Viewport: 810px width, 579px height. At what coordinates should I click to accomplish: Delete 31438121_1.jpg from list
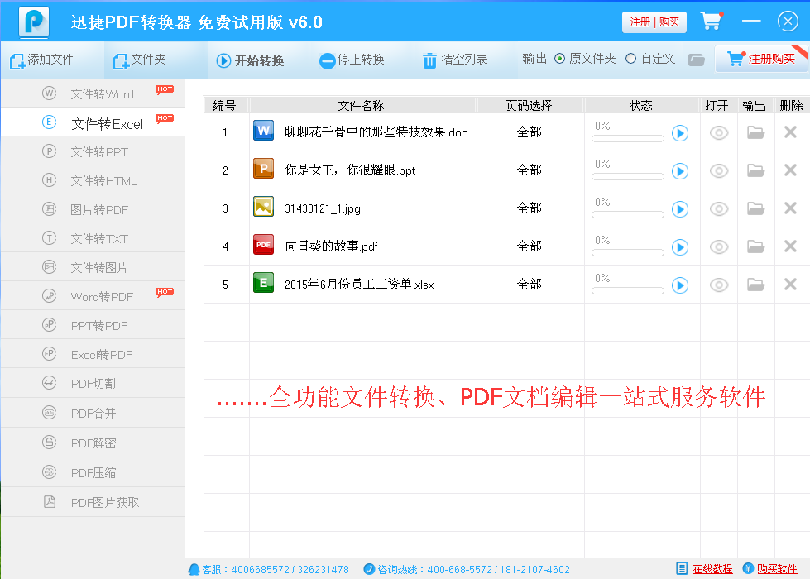click(790, 208)
